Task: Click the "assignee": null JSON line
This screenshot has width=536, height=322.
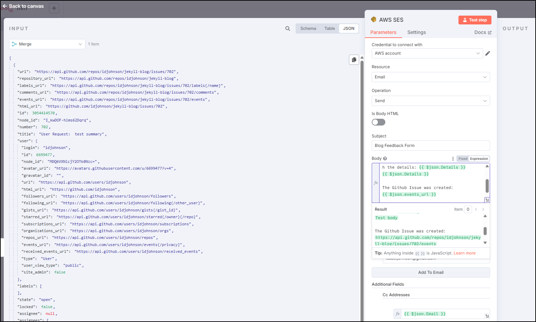Action: pos(37,314)
